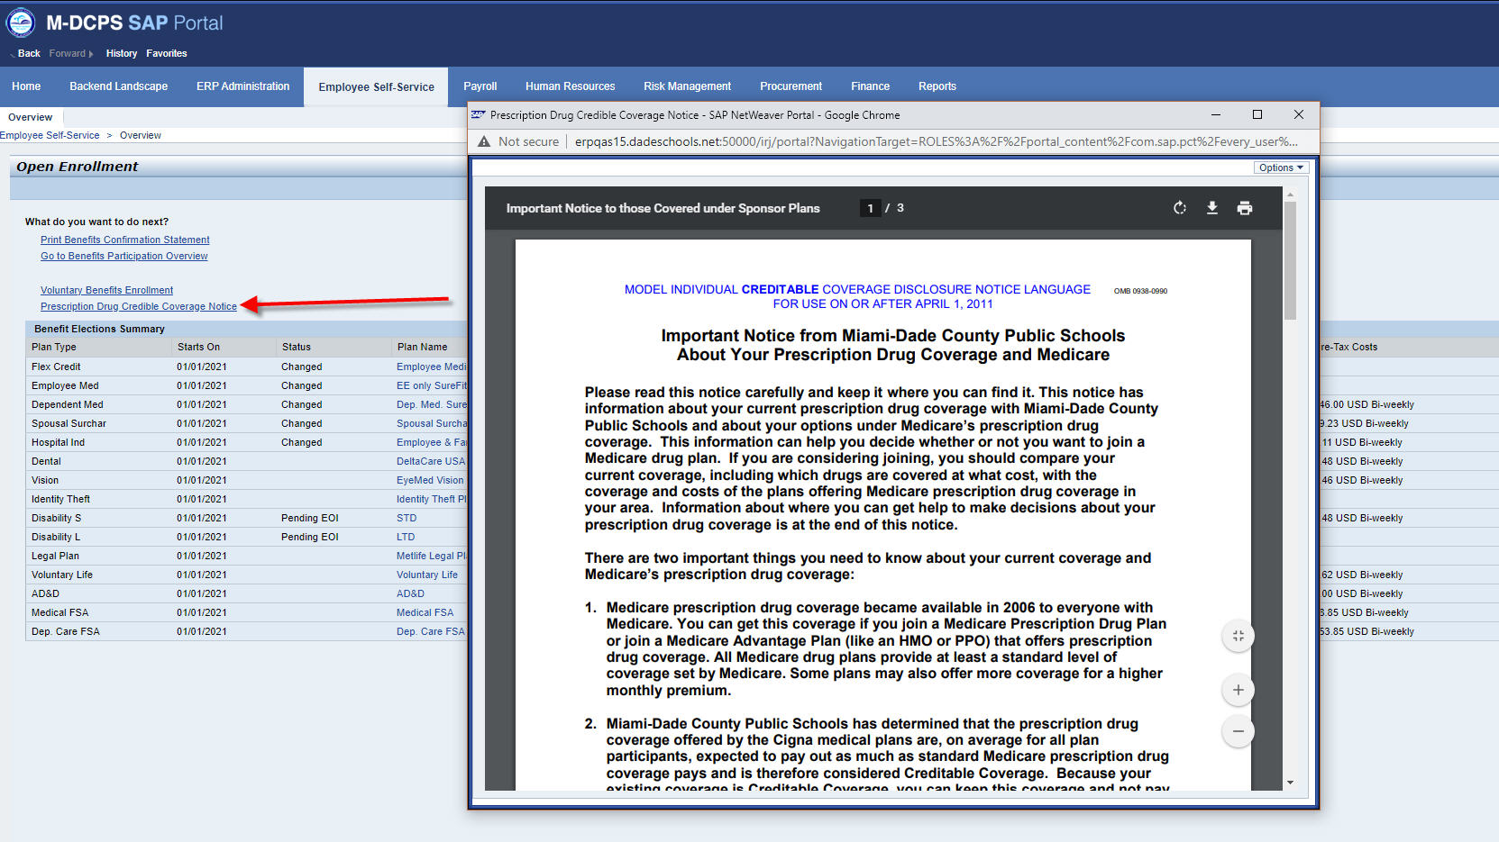
Task: Click Forward in portal navigation
Action: point(70,53)
